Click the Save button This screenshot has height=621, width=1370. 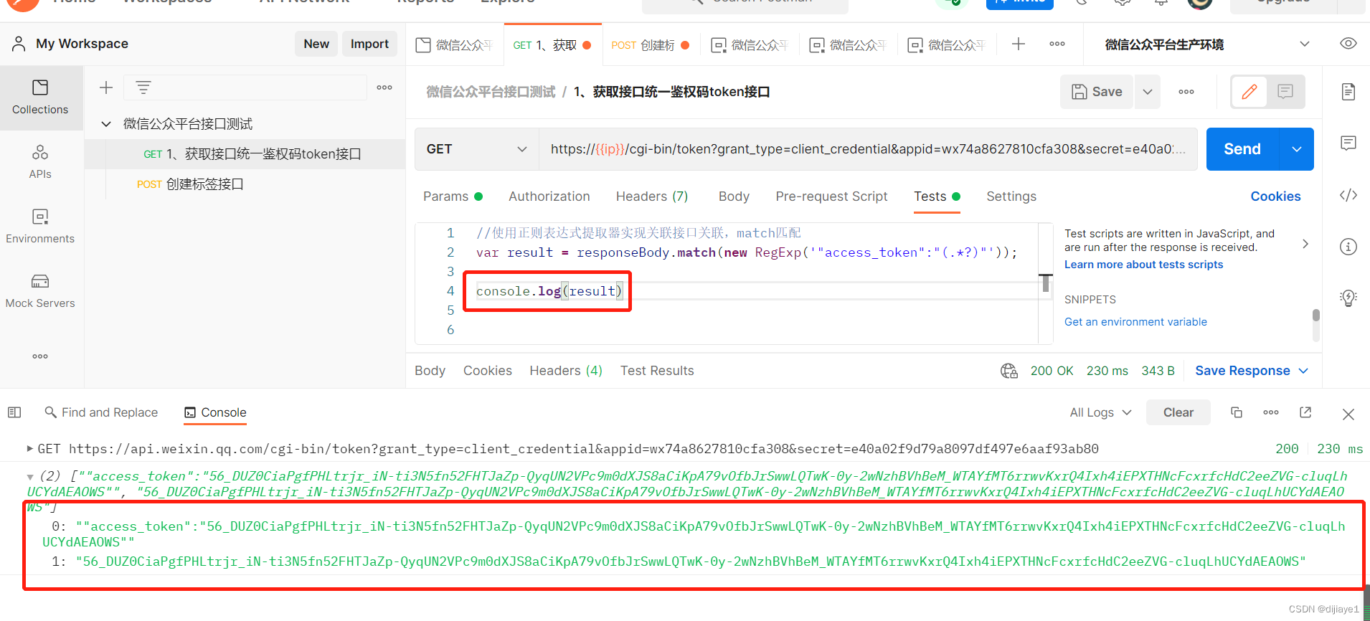1097,92
